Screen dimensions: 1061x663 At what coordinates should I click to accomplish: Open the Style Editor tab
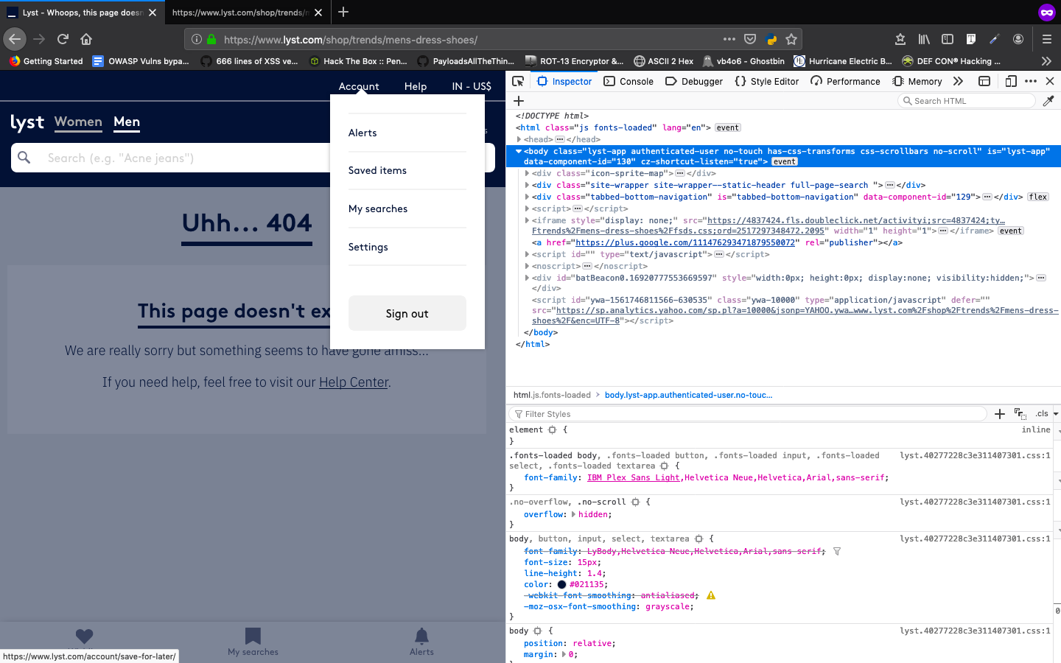tap(766, 81)
